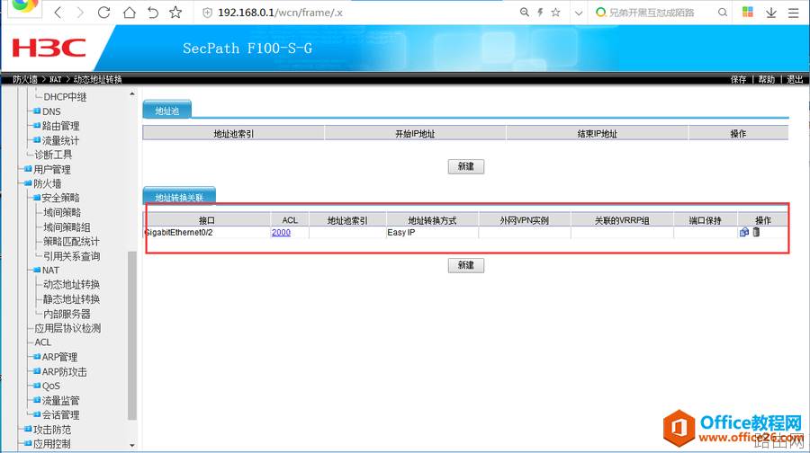The width and height of the screenshot is (810, 453).
Task: Click the star icon right of address bar
Action: [556, 12]
